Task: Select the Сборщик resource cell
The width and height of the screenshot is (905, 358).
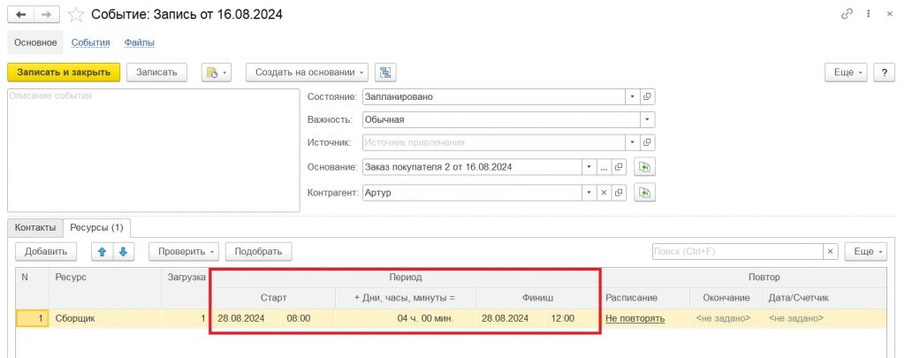Action: pos(105,318)
